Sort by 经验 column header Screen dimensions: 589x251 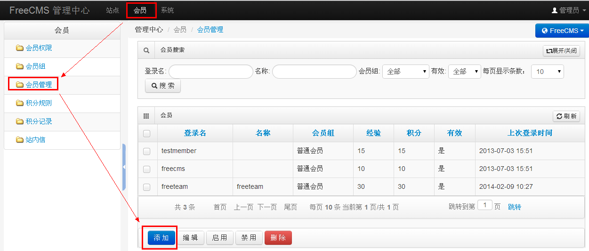click(373, 133)
